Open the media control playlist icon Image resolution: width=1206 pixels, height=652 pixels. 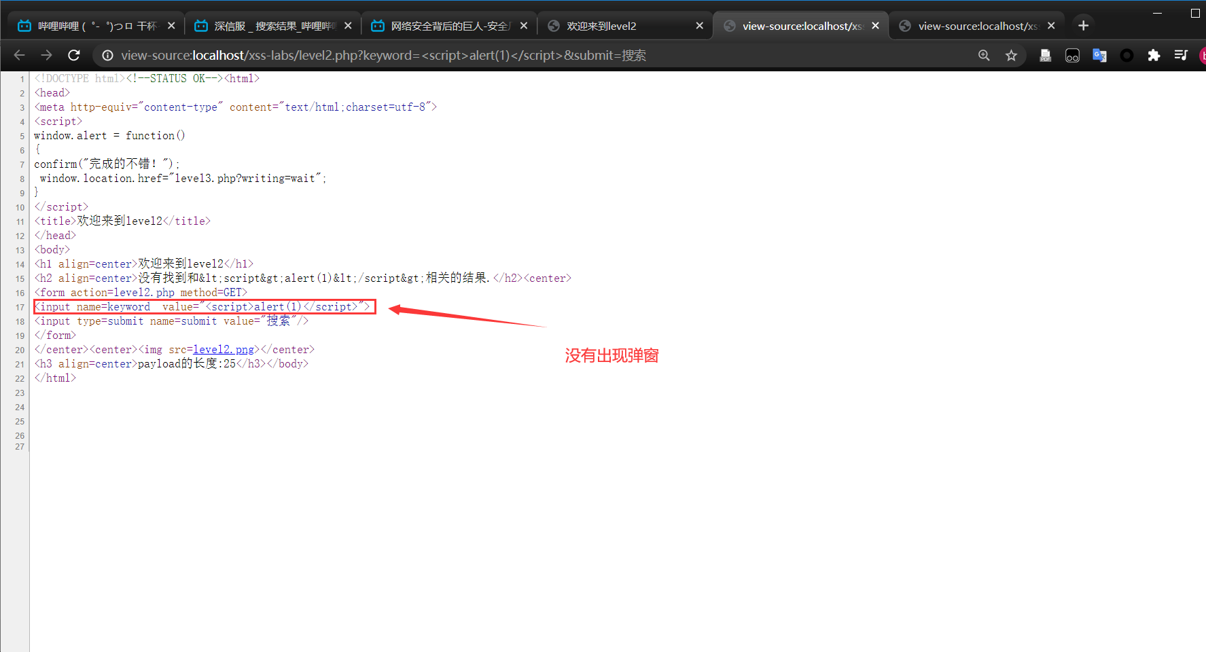(x=1181, y=55)
